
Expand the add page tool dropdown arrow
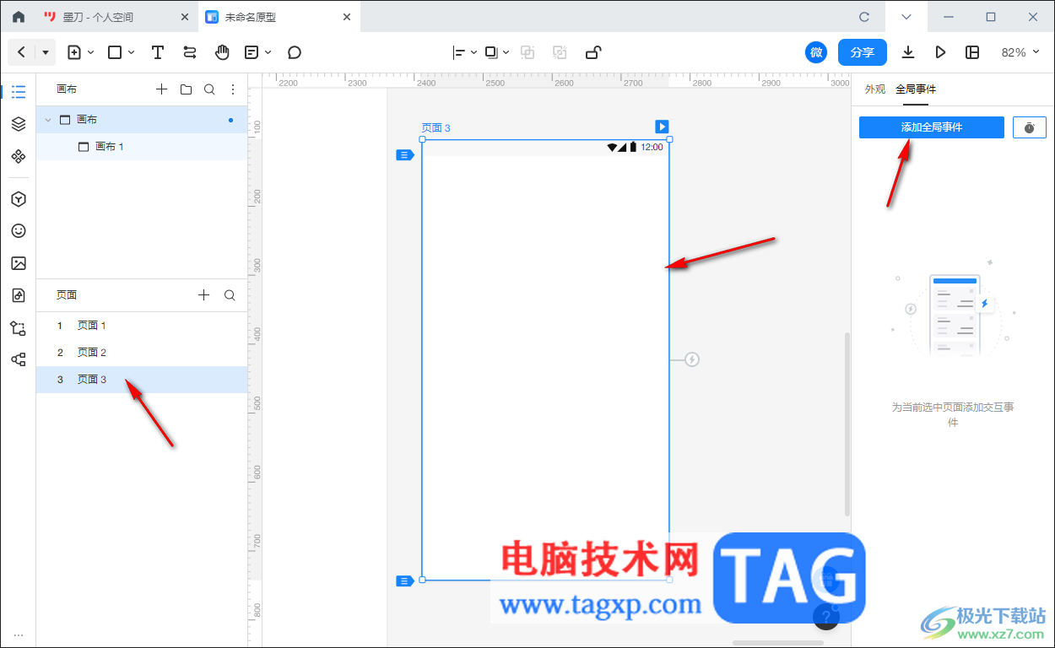[x=90, y=52]
